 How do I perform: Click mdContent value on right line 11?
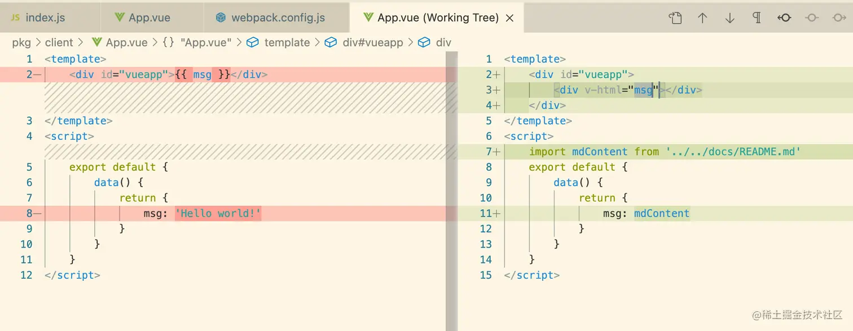pos(662,213)
